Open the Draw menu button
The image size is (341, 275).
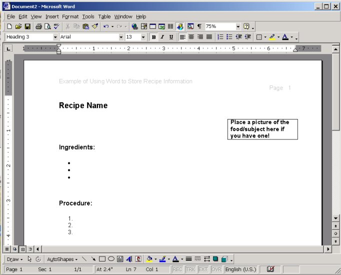[14, 259]
